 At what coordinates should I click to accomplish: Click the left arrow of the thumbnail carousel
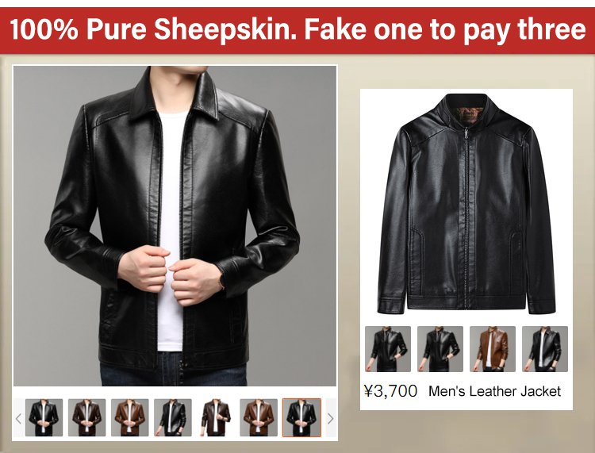click(x=18, y=418)
